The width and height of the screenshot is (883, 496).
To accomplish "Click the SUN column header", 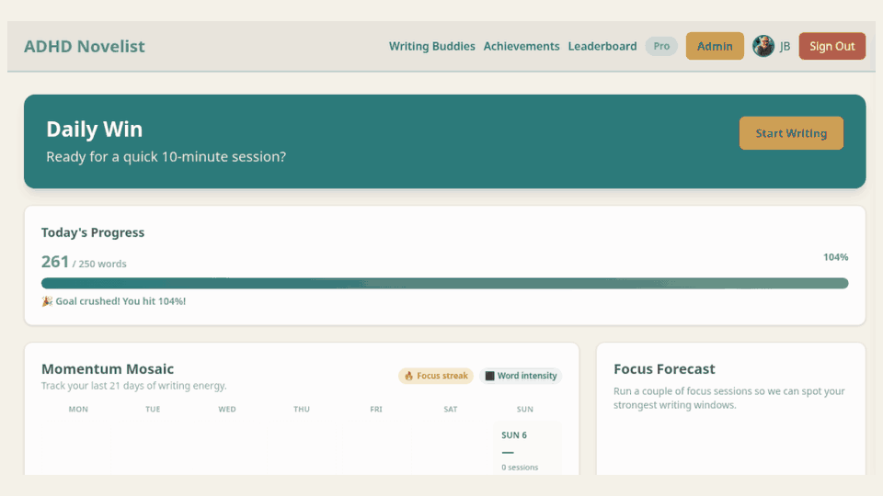I will [524, 410].
